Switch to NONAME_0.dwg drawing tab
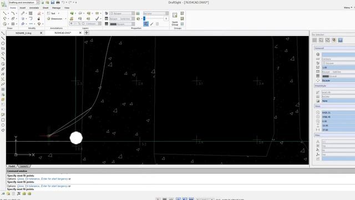This screenshot has width=355, height=200. 23,33
